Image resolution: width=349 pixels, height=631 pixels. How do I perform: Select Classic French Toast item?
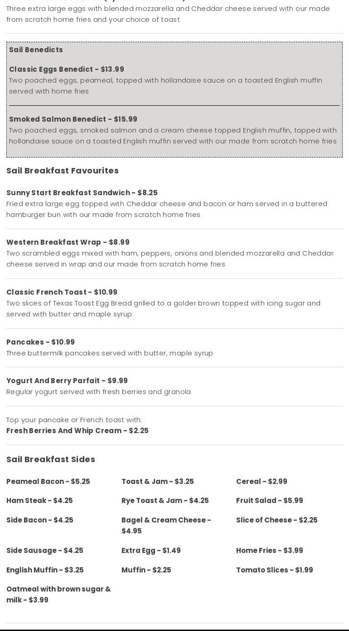pyautogui.click(x=62, y=292)
